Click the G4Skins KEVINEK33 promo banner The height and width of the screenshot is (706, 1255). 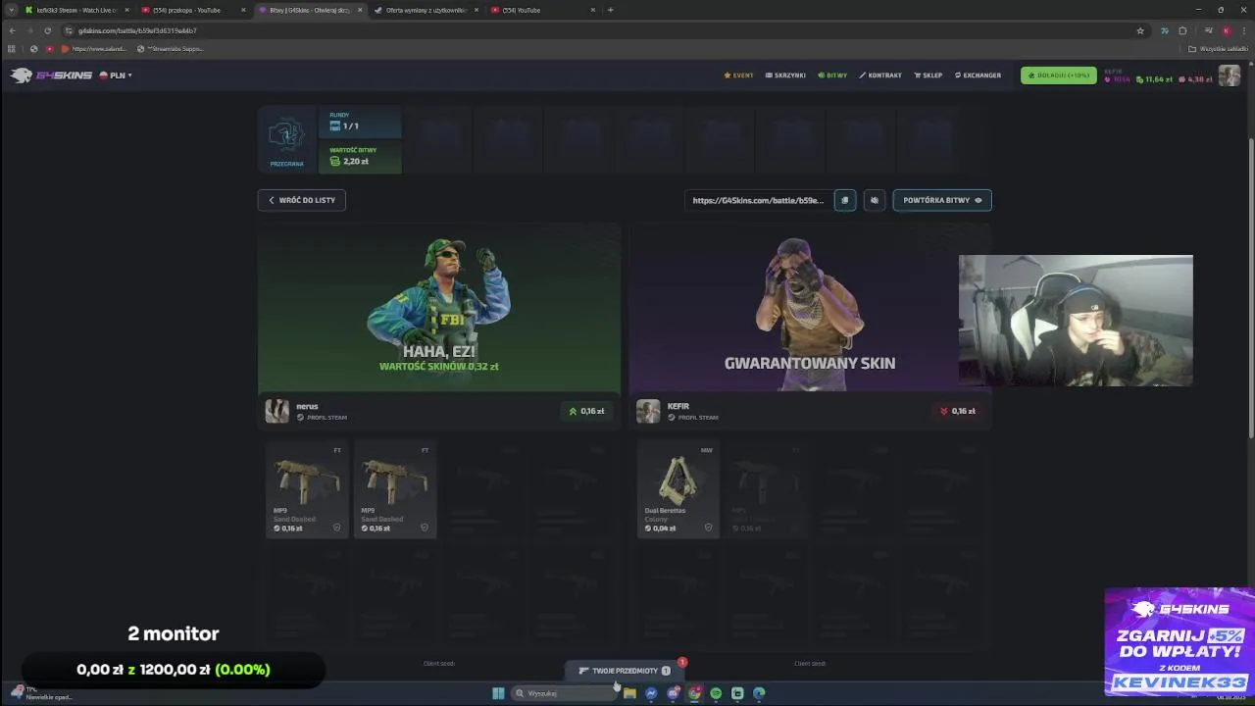(x=1179, y=641)
